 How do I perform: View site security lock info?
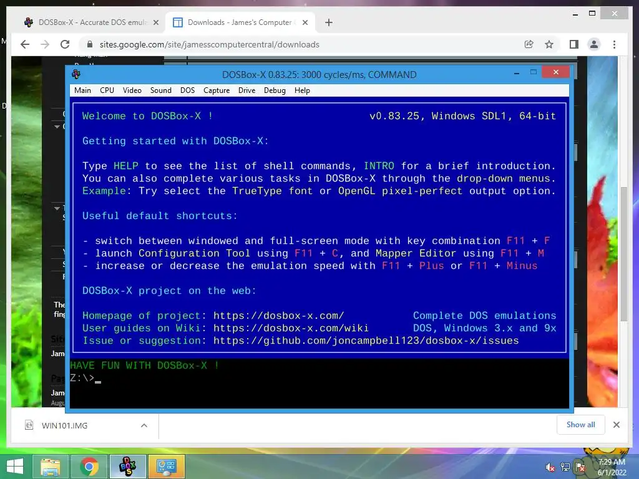click(x=90, y=44)
